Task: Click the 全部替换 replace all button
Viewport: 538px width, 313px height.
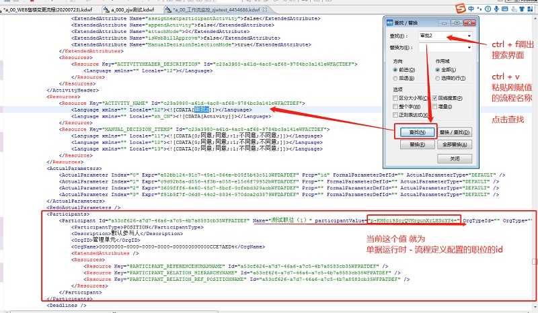Action: [x=455, y=144]
